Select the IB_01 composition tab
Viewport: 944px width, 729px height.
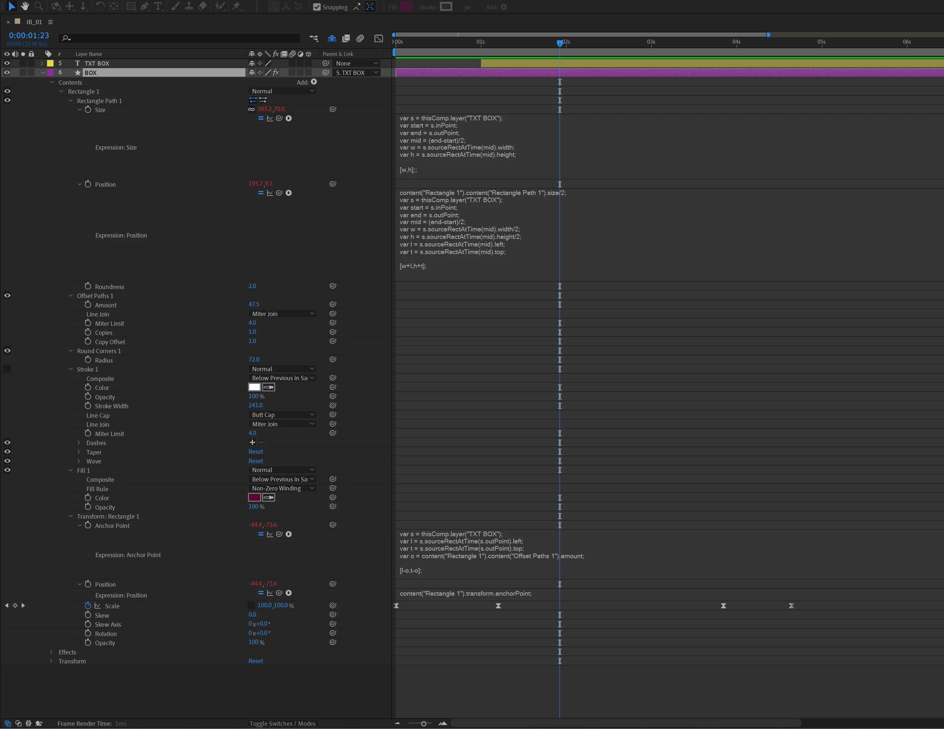[34, 22]
